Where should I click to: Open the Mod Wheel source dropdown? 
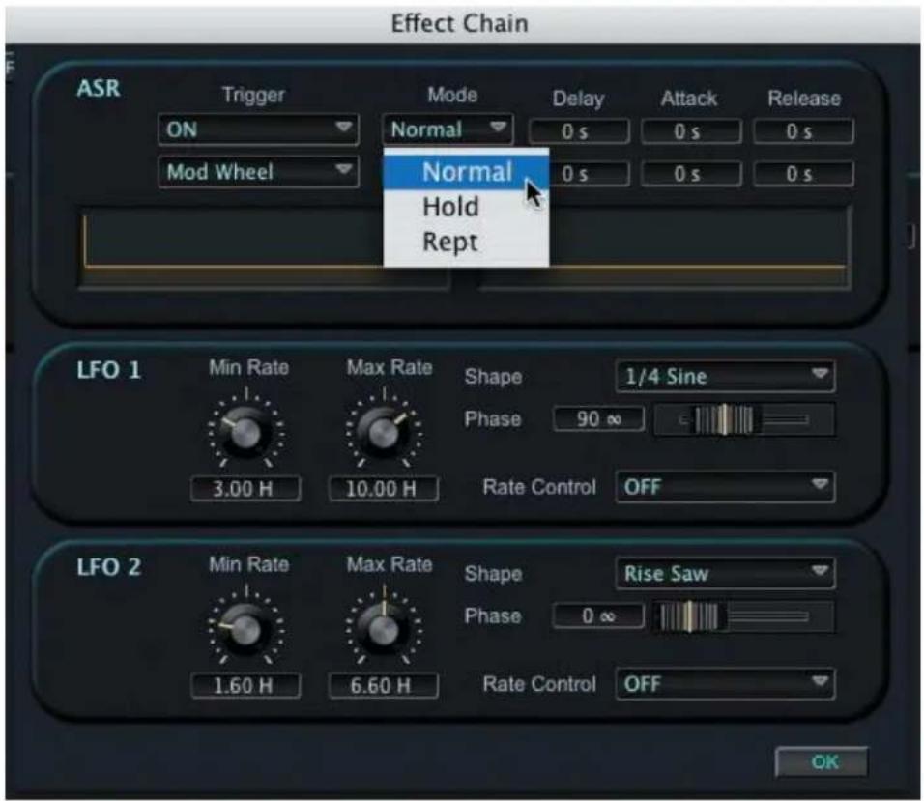[258, 172]
